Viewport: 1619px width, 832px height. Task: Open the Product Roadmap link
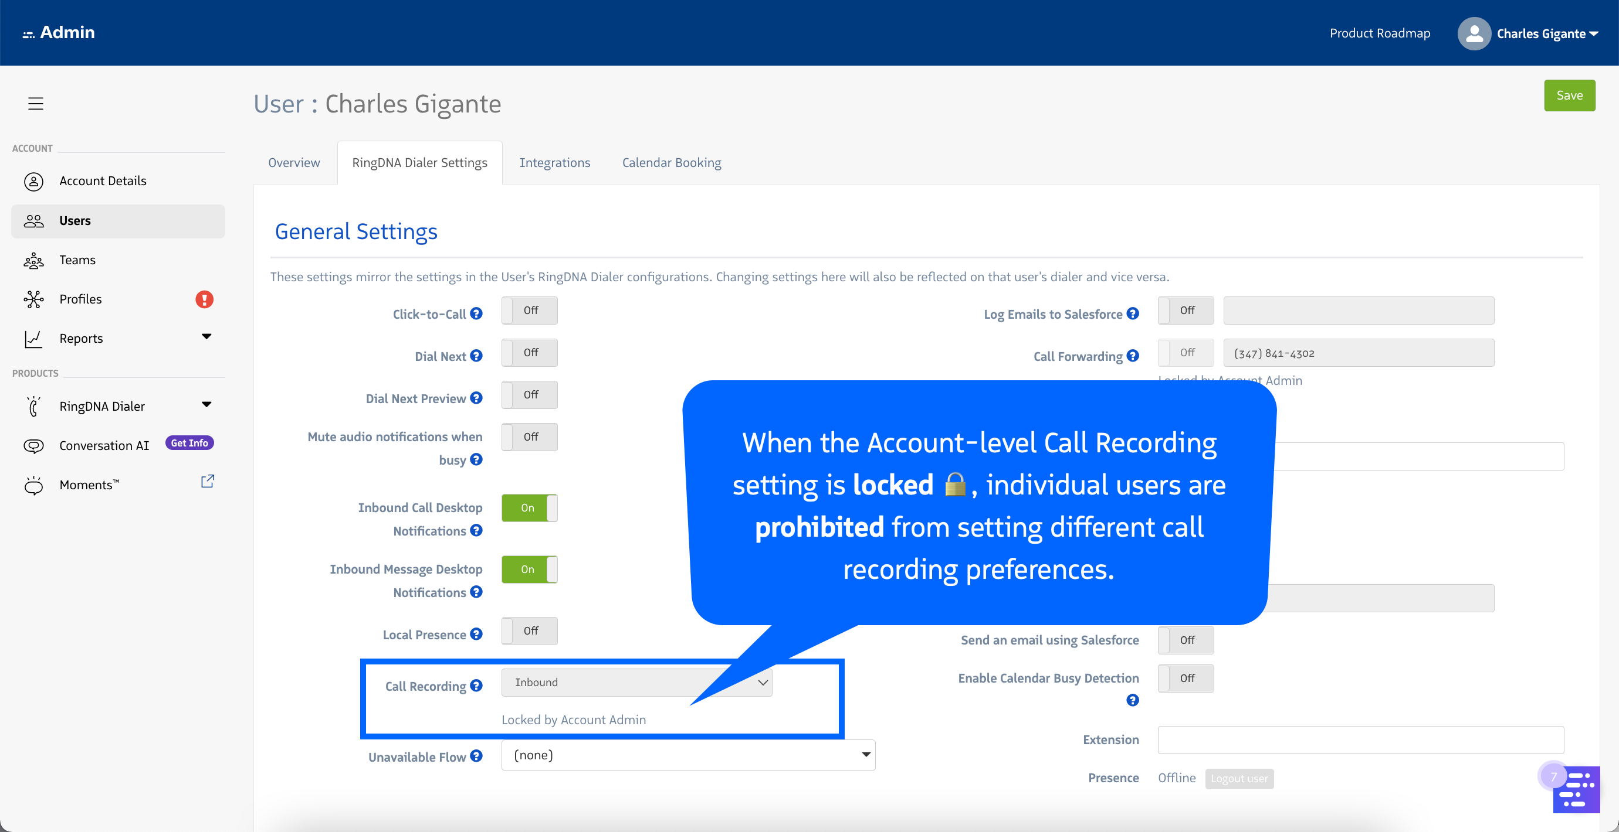(1380, 33)
